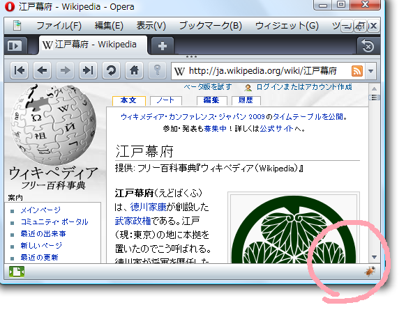Open the page icon menu beside ファイル
This screenshot has width=413, height=312.
(x=17, y=26)
